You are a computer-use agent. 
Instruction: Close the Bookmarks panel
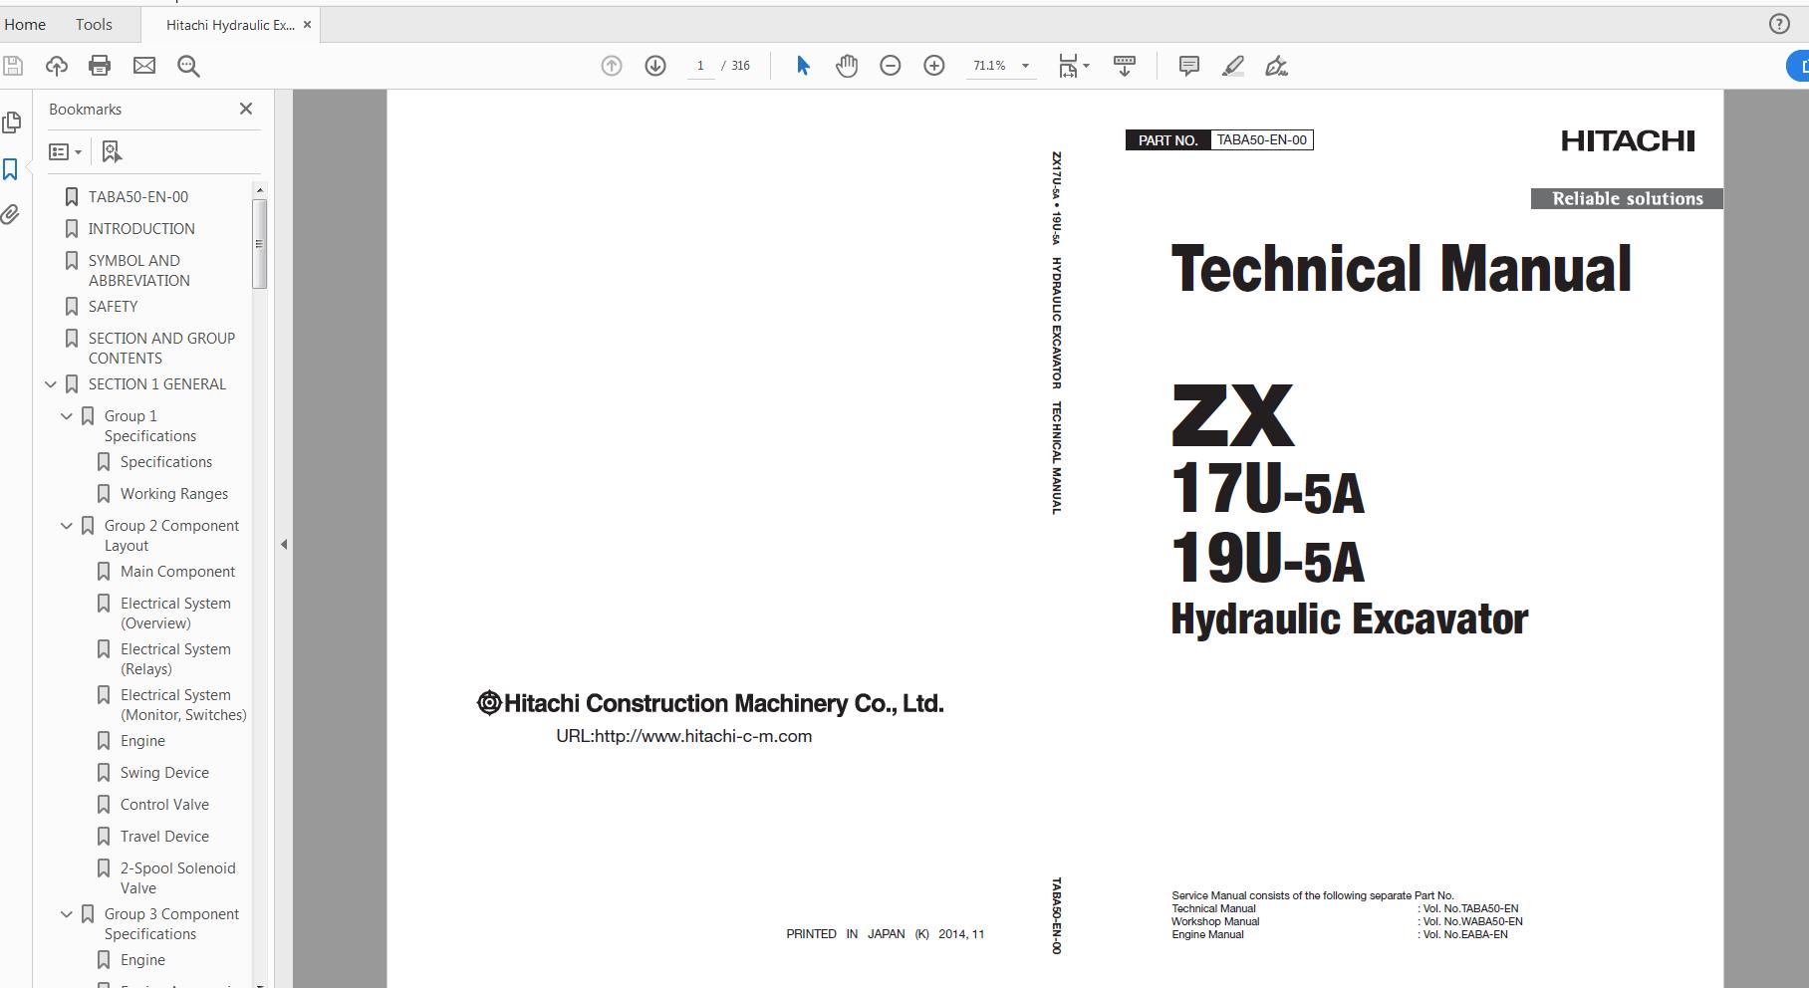(246, 109)
